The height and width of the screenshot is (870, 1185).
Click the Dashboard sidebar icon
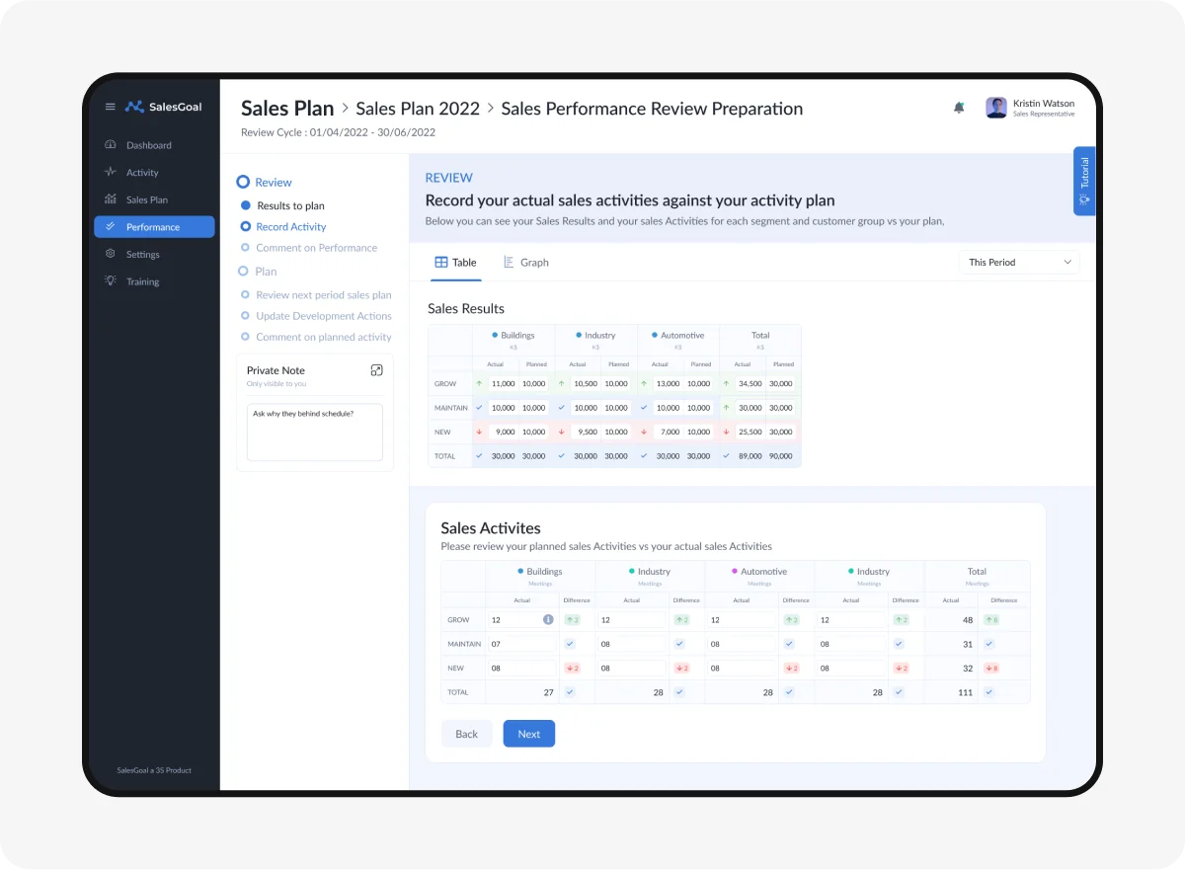click(x=111, y=145)
